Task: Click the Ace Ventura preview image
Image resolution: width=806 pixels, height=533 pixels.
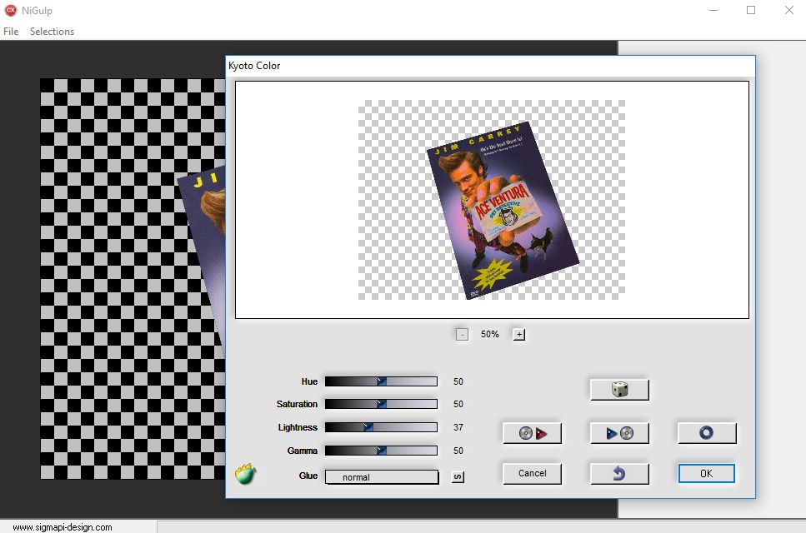Action: [x=503, y=211]
